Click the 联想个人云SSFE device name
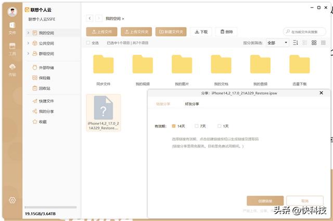The image size is (333, 221). 42,19
